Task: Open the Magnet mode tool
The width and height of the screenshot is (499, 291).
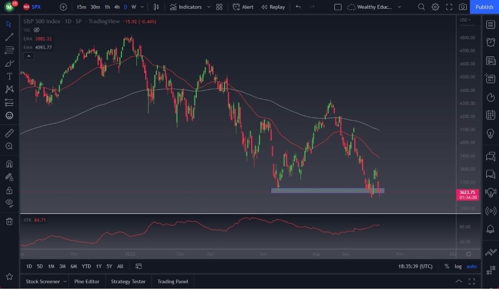Action: pyautogui.click(x=9, y=164)
